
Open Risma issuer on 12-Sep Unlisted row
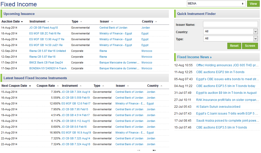tap(103, 51)
